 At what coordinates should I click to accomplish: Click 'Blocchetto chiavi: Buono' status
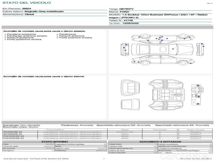tap(20, 127)
